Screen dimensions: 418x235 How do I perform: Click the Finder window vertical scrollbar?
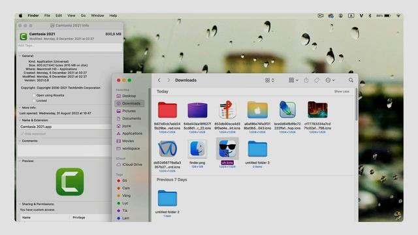(357, 105)
